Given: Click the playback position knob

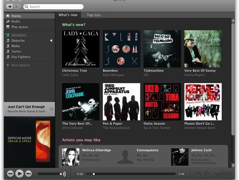Looking at the screenshot, I should [94, 174].
